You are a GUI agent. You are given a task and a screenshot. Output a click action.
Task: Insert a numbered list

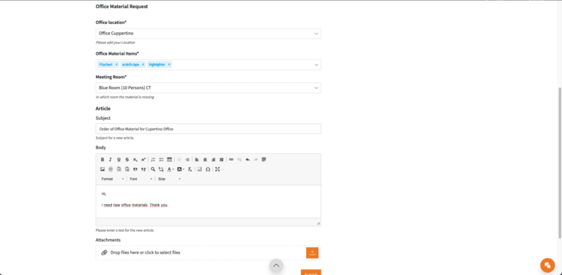point(153,160)
